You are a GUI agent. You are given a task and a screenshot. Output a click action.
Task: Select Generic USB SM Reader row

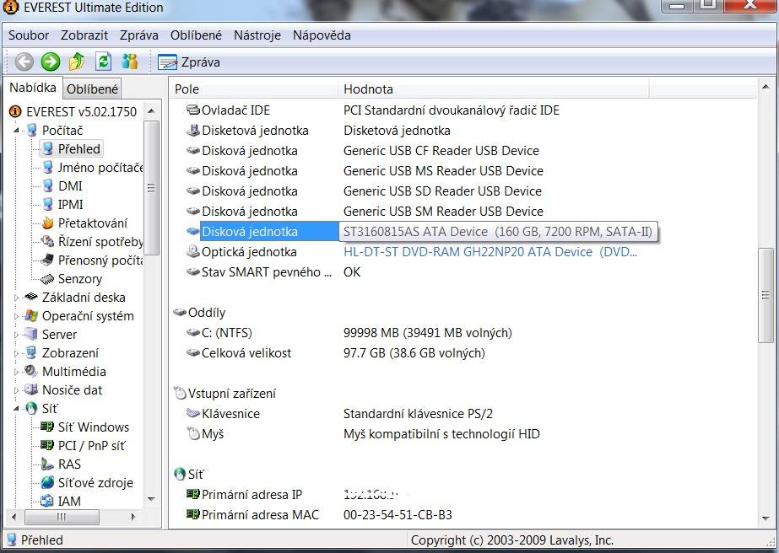click(x=365, y=212)
